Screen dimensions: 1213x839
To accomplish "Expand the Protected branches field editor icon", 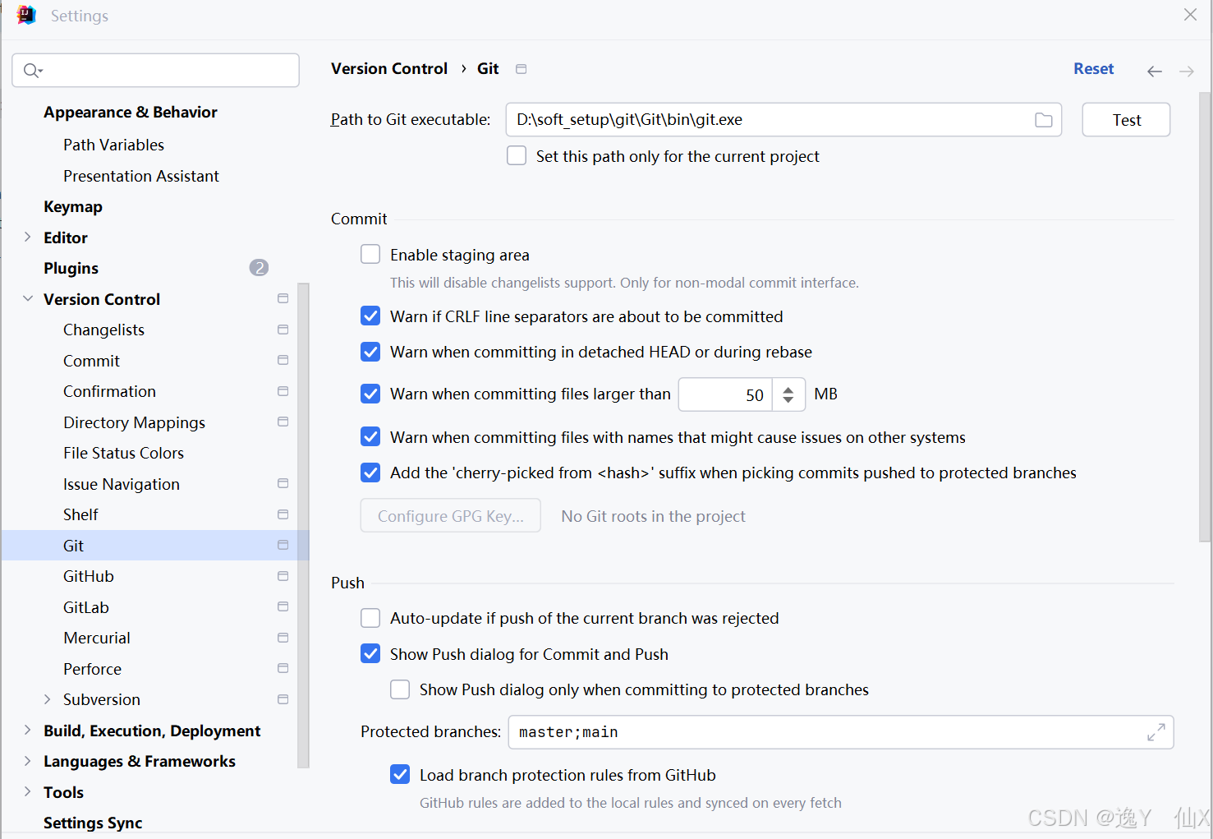I will point(1156,732).
